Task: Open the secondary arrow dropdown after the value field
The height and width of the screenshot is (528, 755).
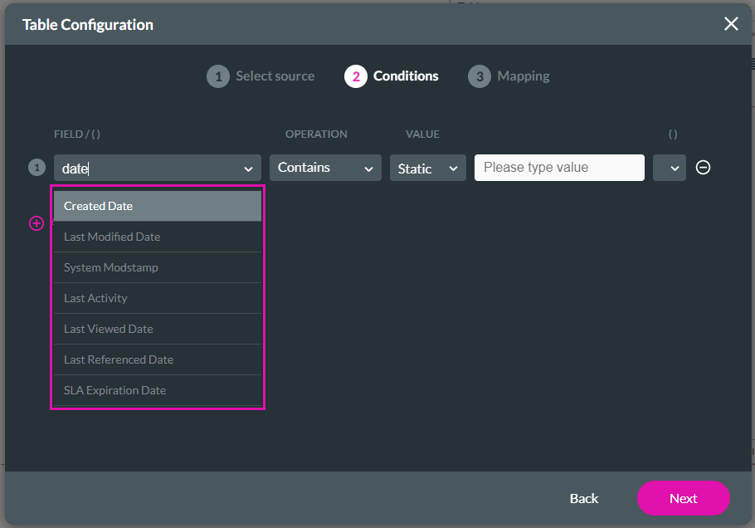Action: (670, 167)
